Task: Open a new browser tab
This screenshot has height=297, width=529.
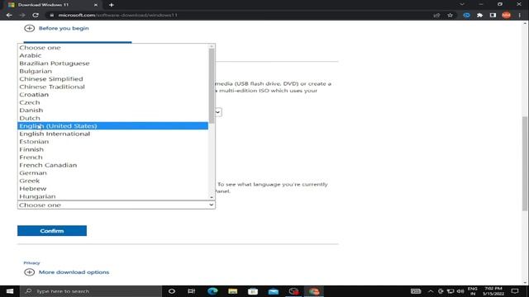Action: (x=112, y=5)
